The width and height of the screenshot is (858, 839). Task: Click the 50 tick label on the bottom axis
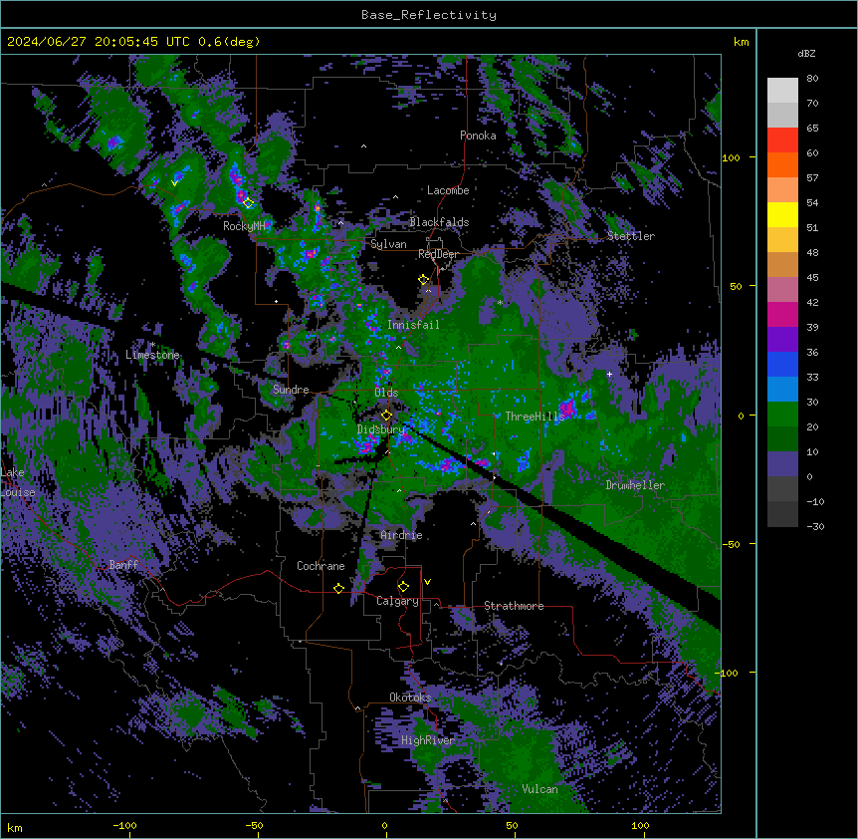(512, 825)
